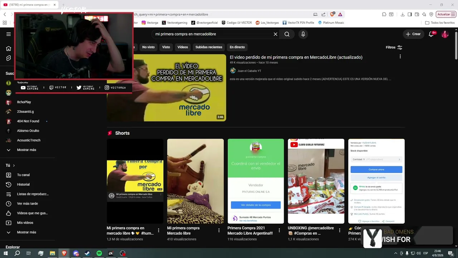Open the 23ssantti.g channel subscription
458x258 pixels.
tap(25, 111)
